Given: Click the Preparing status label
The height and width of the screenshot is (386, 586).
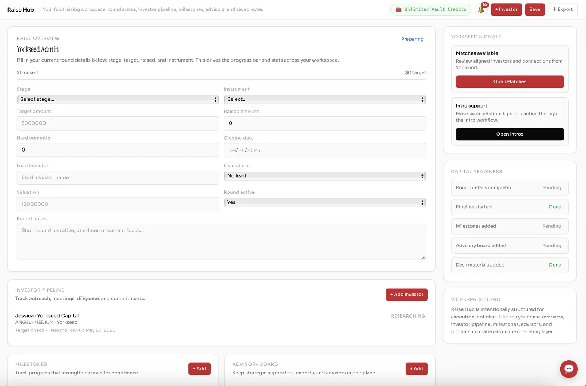Looking at the screenshot, I should [x=412, y=39].
